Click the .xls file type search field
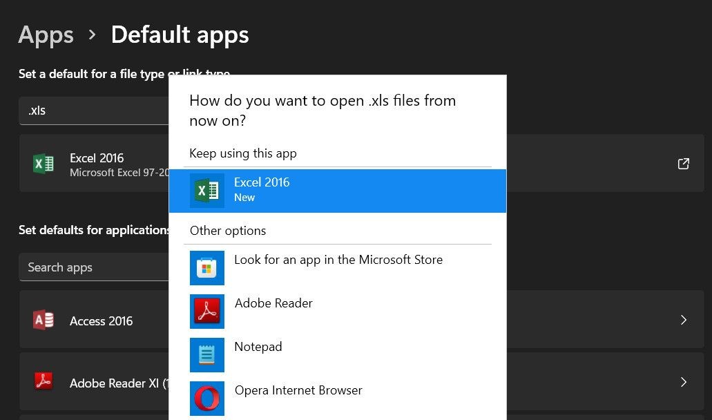 click(94, 111)
